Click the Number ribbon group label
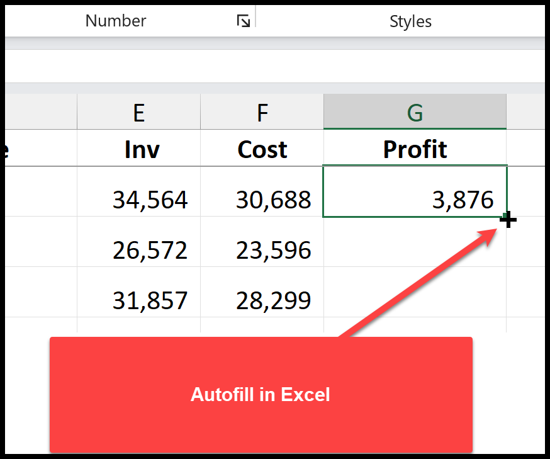The height and width of the screenshot is (459, 550). (x=115, y=21)
